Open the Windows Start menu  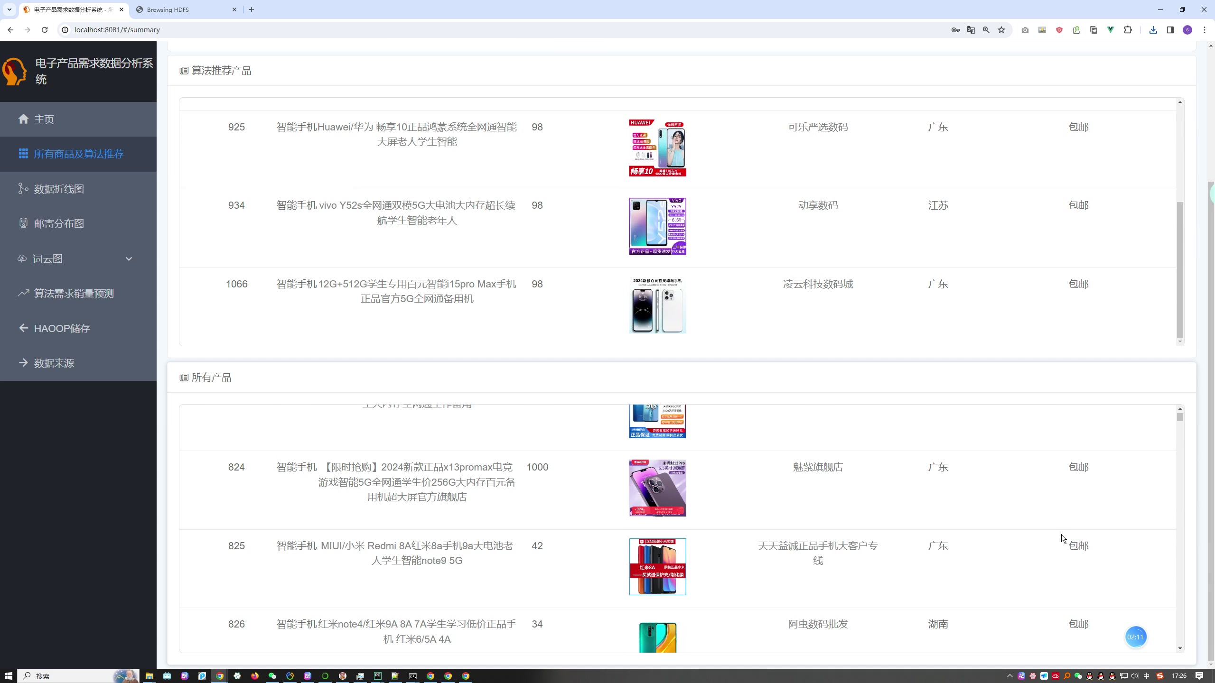click(8, 676)
